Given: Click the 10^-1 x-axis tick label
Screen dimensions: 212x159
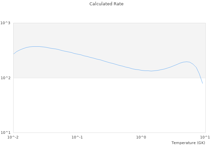Looking at the screenshot, I should coord(77,137).
